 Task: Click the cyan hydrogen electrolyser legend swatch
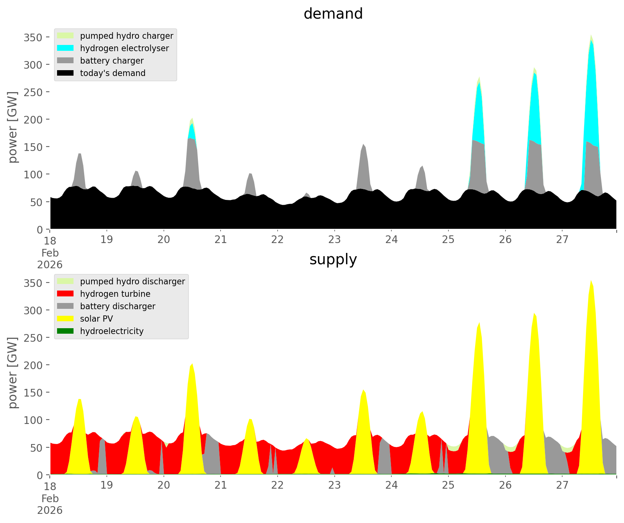click(65, 48)
